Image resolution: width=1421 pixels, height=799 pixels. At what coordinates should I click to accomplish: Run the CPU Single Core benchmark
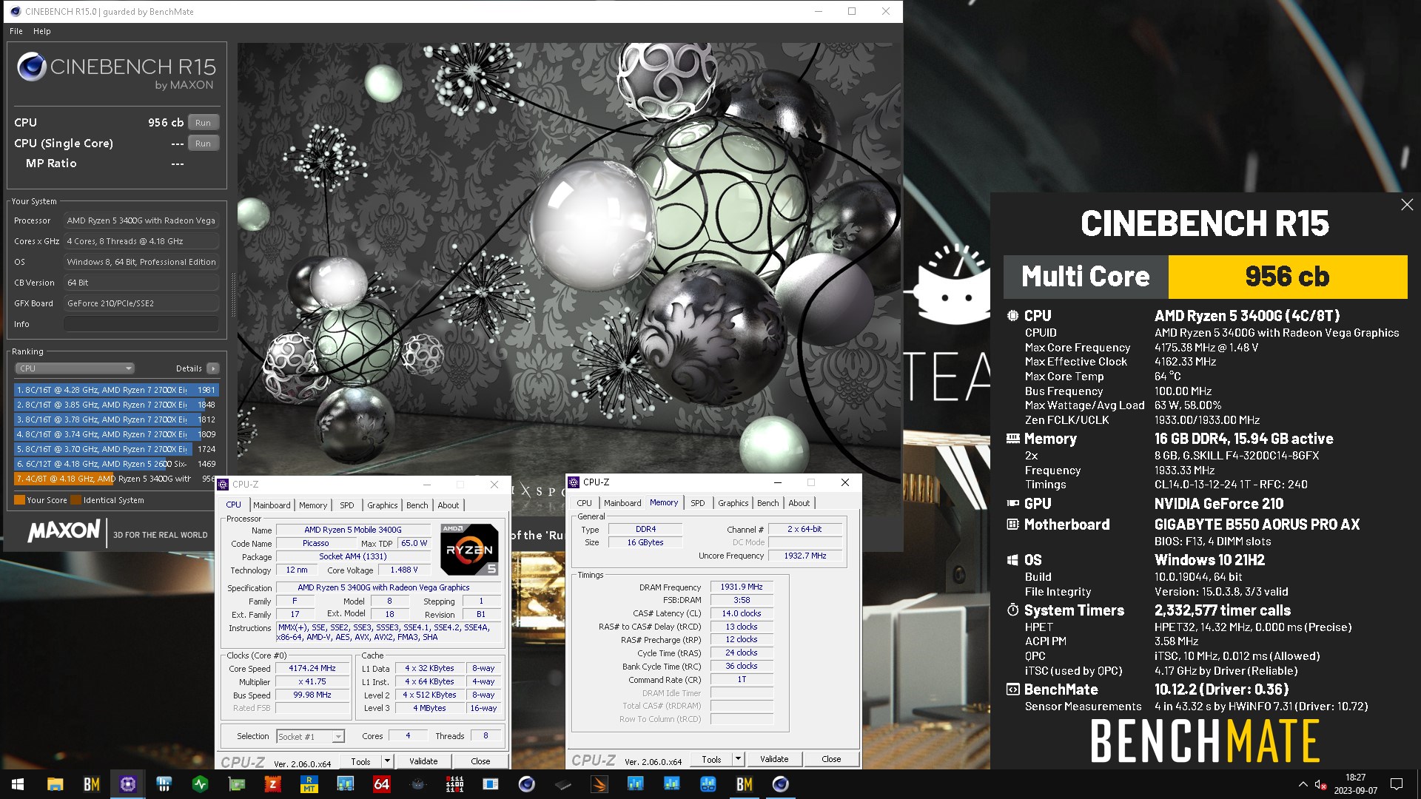204,144
